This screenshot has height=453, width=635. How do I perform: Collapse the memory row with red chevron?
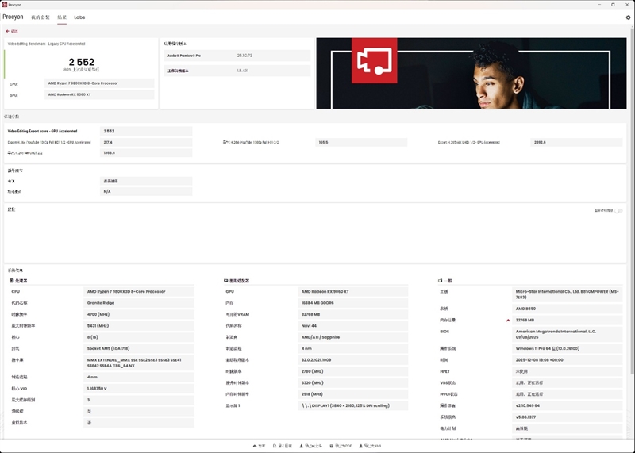click(508, 320)
